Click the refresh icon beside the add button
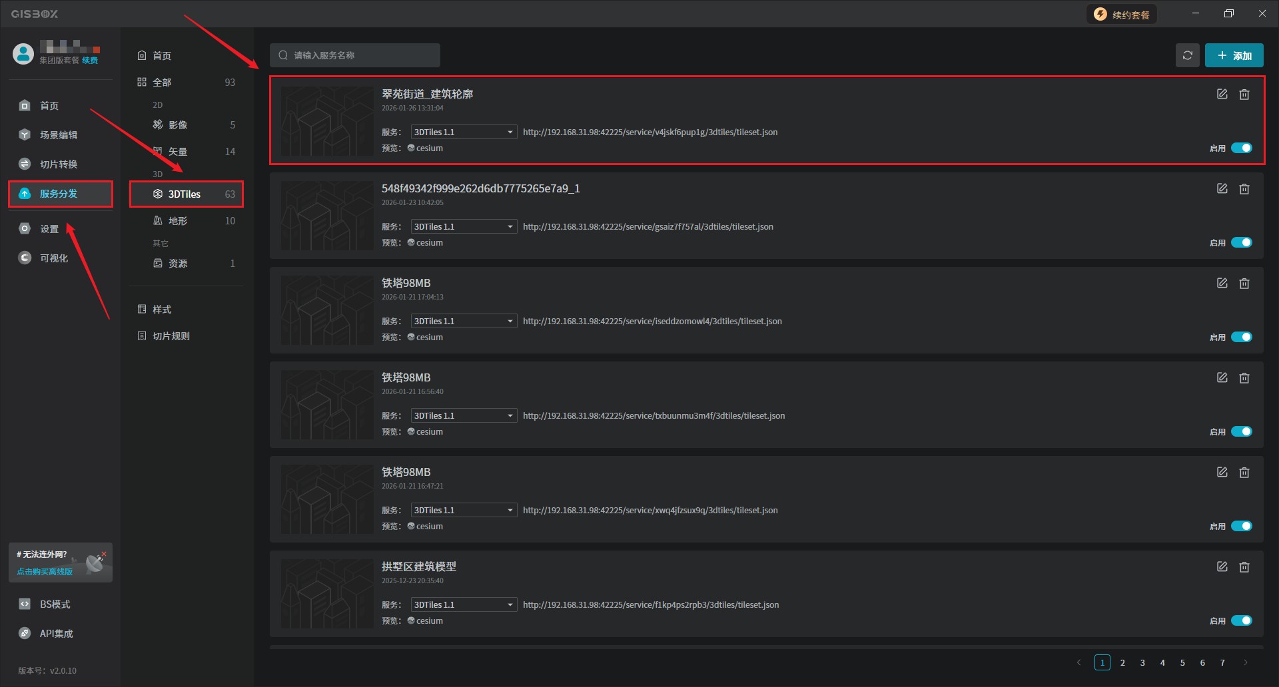This screenshot has height=687, width=1279. [1187, 55]
